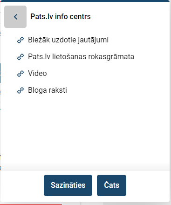
Task: Open the Bloga raksti link
Action: [x=48, y=90]
